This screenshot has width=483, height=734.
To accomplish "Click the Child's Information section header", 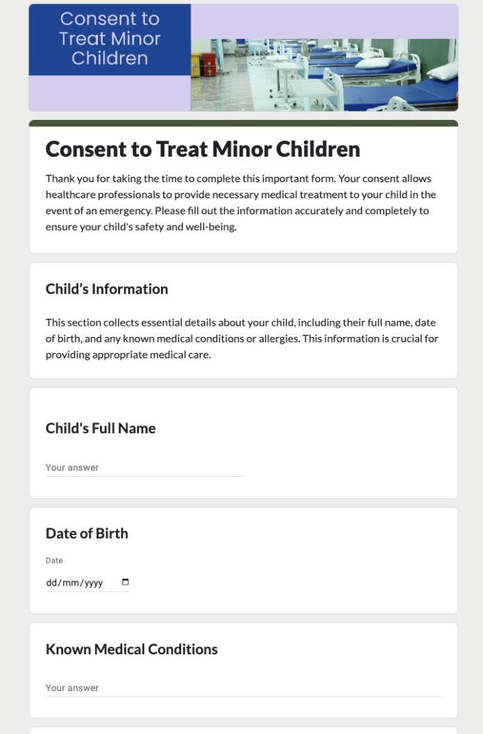I will (x=107, y=289).
